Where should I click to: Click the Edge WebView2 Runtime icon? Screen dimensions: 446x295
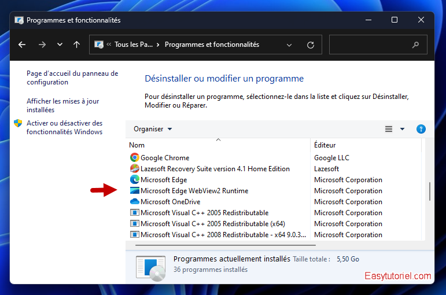[135, 191]
